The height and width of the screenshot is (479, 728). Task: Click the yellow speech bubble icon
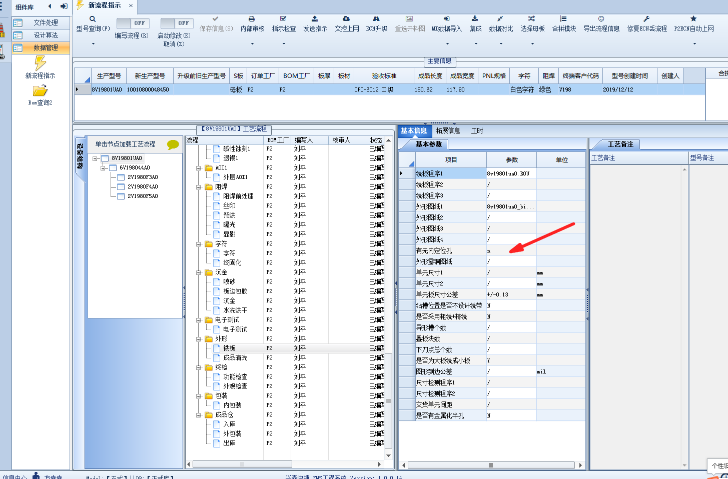[173, 144]
